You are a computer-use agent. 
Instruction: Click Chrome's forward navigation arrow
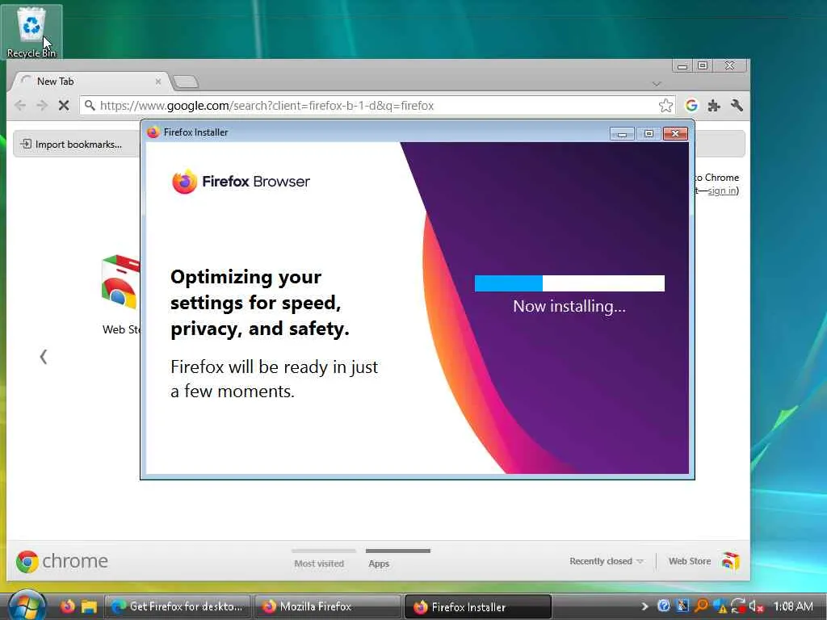click(x=42, y=106)
